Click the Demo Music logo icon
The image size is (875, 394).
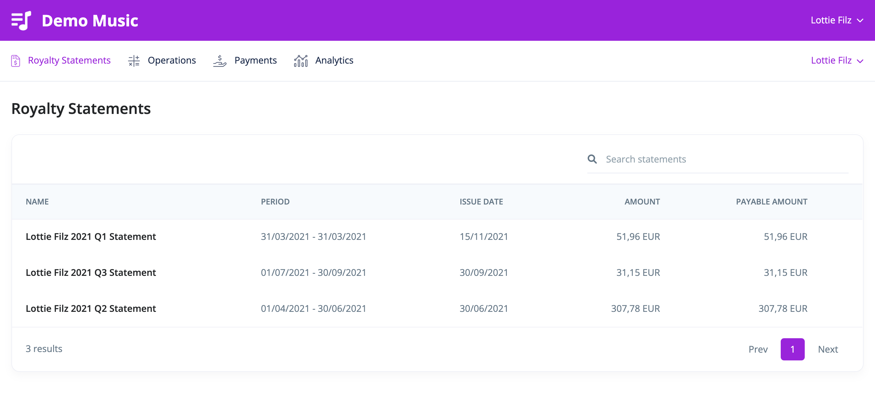(x=21, y=20)
